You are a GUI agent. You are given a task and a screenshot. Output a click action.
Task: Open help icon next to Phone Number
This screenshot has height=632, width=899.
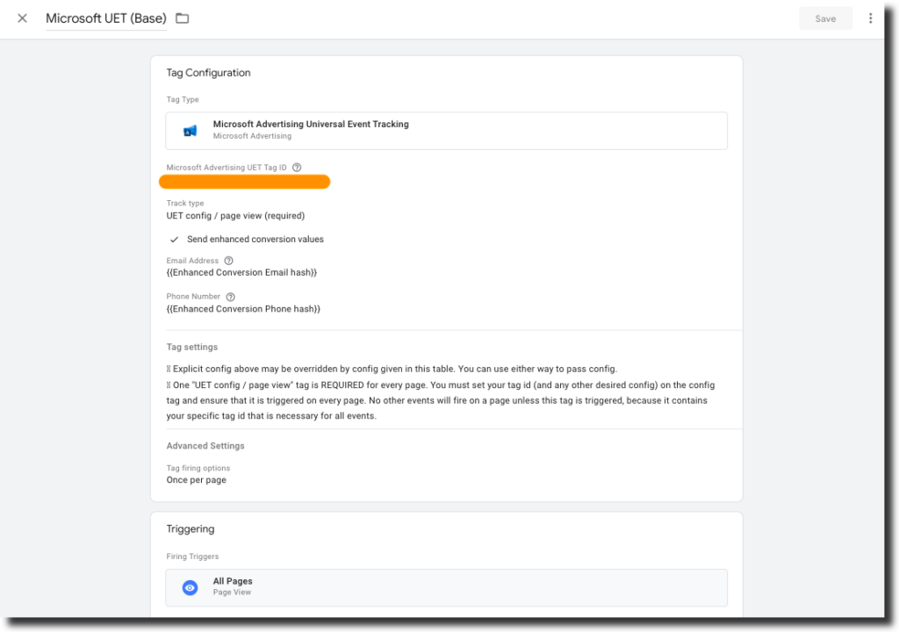point(230,297)
